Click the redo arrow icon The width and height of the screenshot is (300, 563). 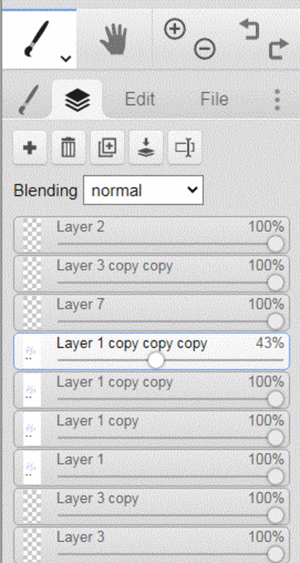point(278,49)
